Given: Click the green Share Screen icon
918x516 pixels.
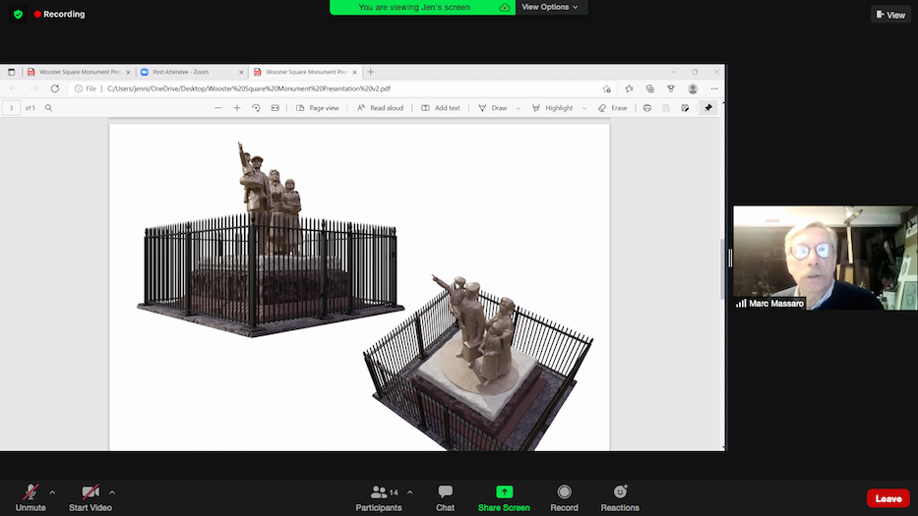Looking at the screenshot, I should [504, 491].
